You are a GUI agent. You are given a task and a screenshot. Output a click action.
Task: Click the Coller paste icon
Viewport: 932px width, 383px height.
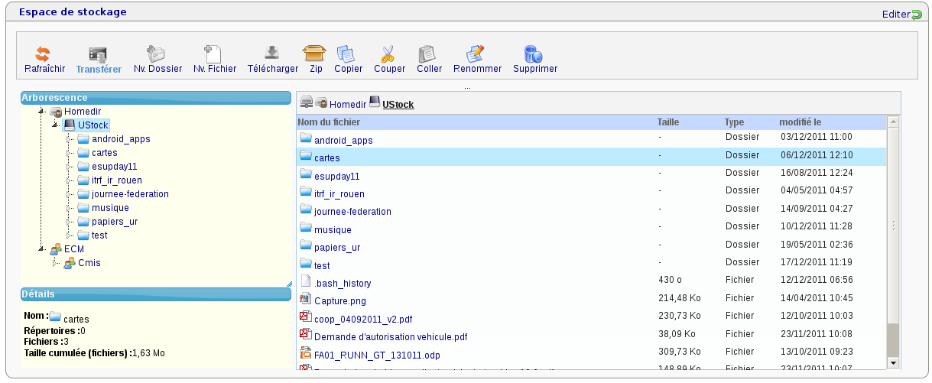[x=428, y=54]
